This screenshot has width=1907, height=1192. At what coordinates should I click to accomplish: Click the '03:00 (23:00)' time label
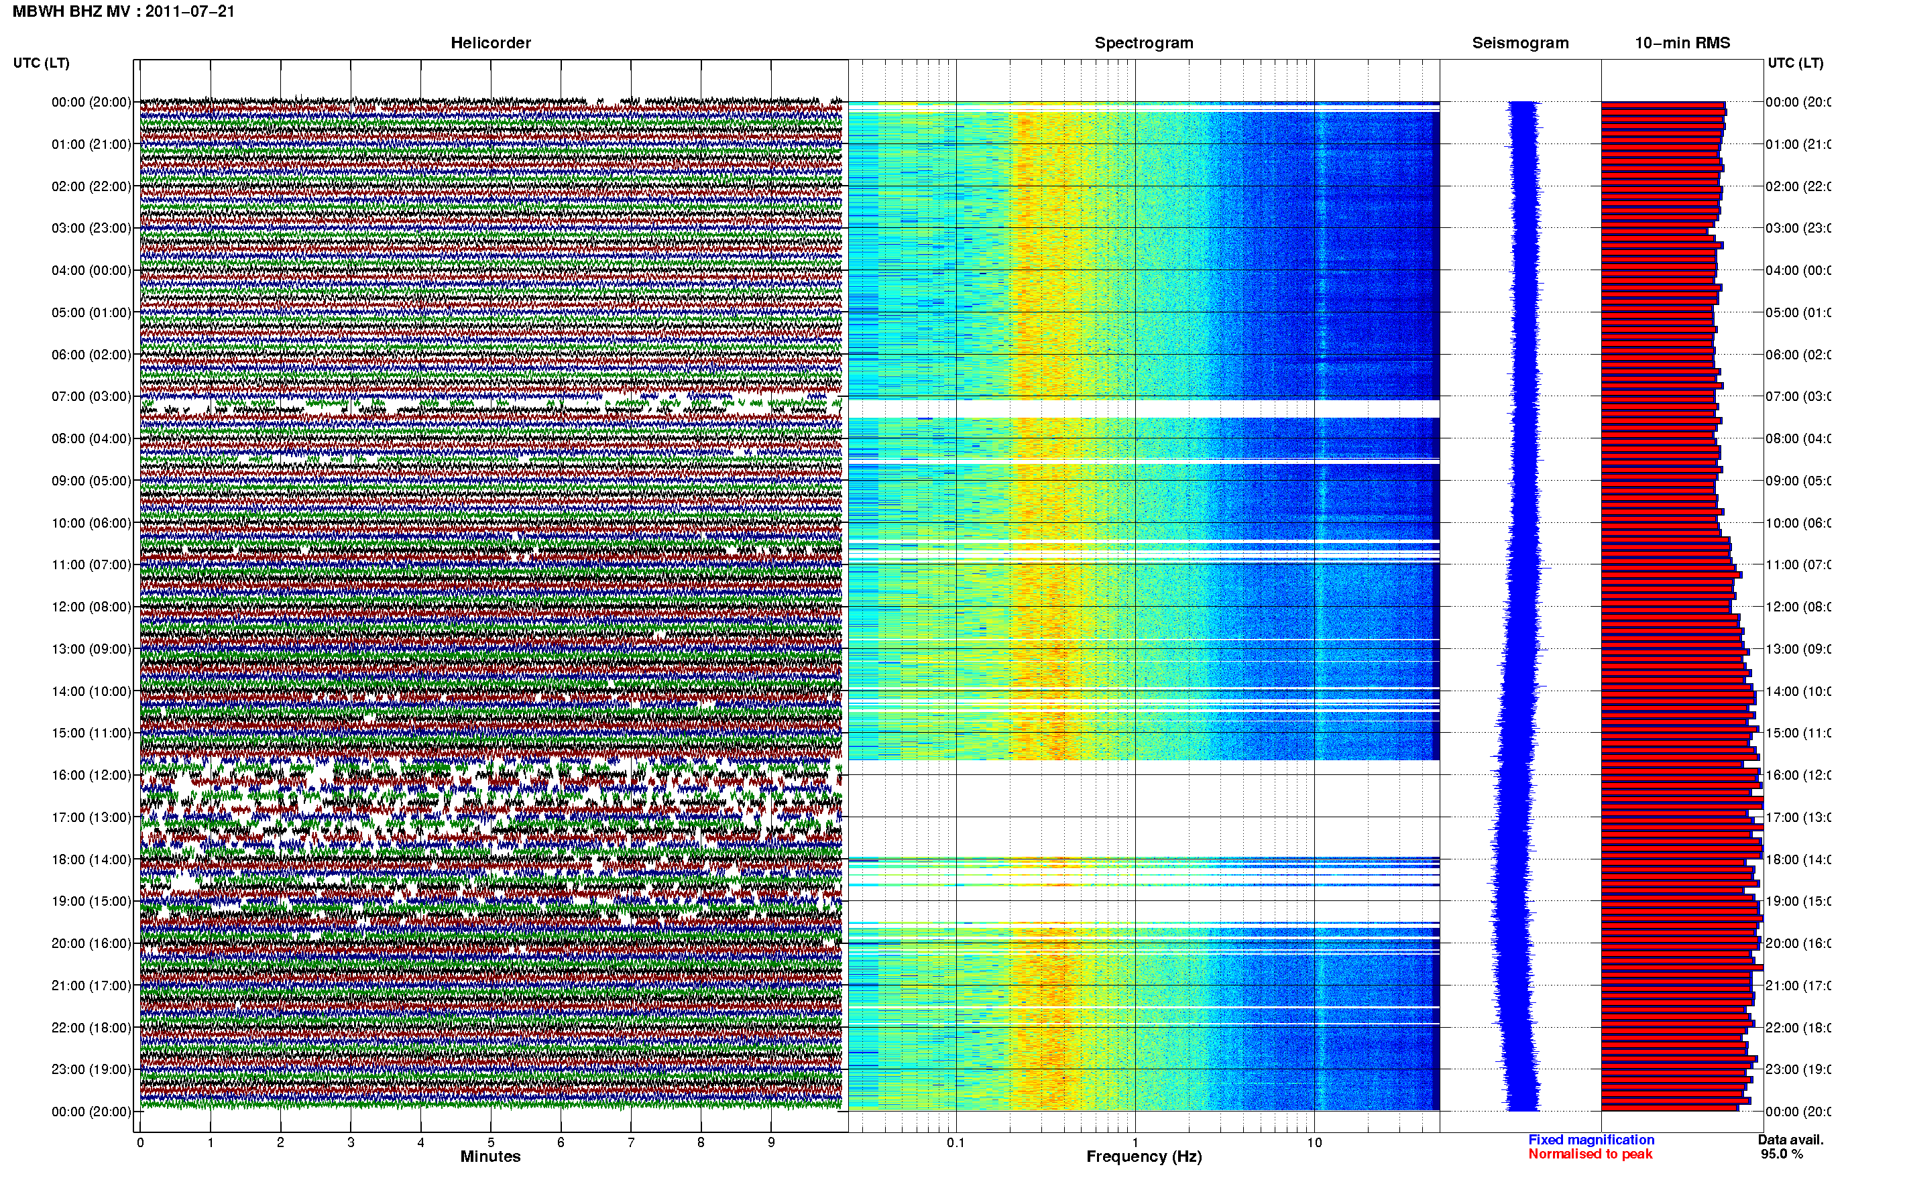click(x=91, y=228)
